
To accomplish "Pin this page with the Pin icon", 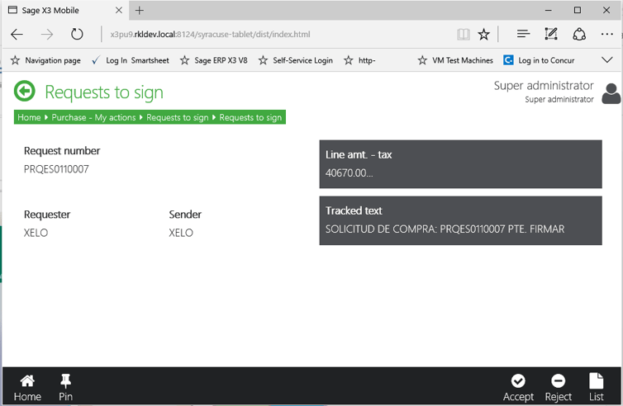I will pos(65,387).
